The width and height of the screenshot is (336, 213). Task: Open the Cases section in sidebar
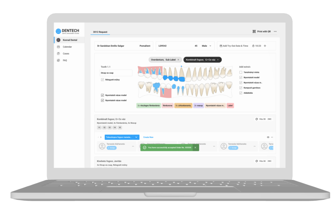coord(66,54)
